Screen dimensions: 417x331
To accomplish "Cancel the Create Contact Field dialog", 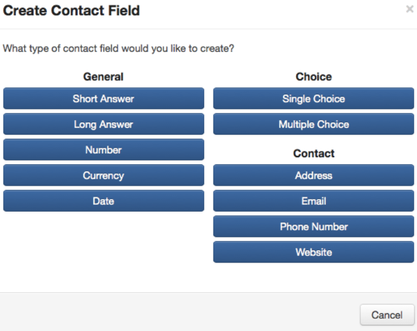I will tap(387, 315).
